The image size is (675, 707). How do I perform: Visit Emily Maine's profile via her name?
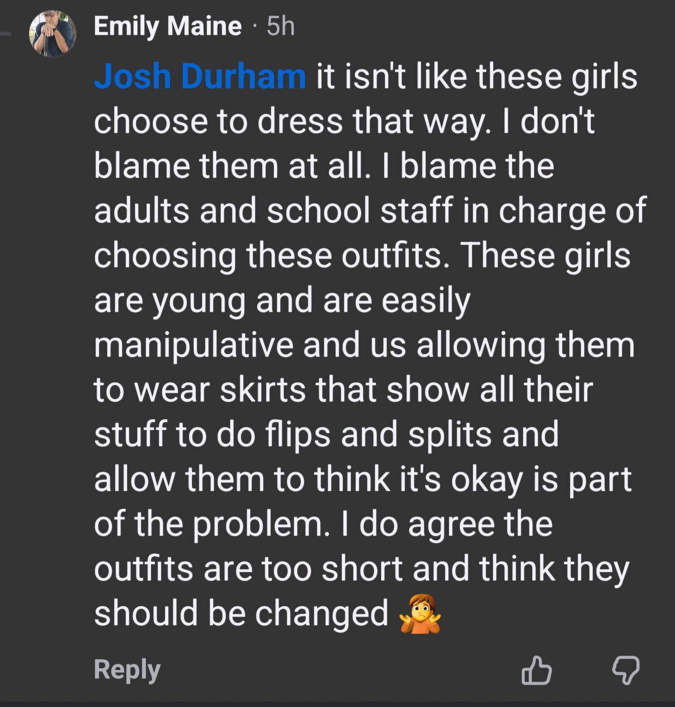(167, 27)
